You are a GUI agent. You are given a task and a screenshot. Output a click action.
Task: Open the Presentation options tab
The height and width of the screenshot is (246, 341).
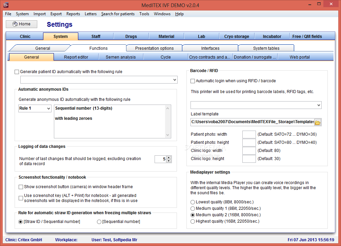pyautogui.click(x=155, y=48)
